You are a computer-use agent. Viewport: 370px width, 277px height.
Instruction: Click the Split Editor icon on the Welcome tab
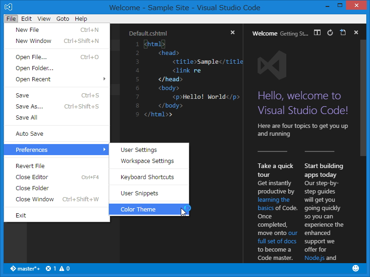317,33
